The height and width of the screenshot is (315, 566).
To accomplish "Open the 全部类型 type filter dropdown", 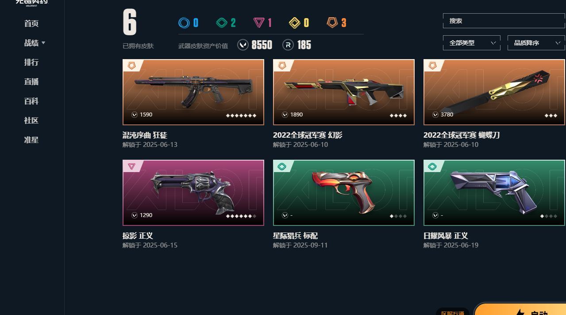I will coord(472,43).
